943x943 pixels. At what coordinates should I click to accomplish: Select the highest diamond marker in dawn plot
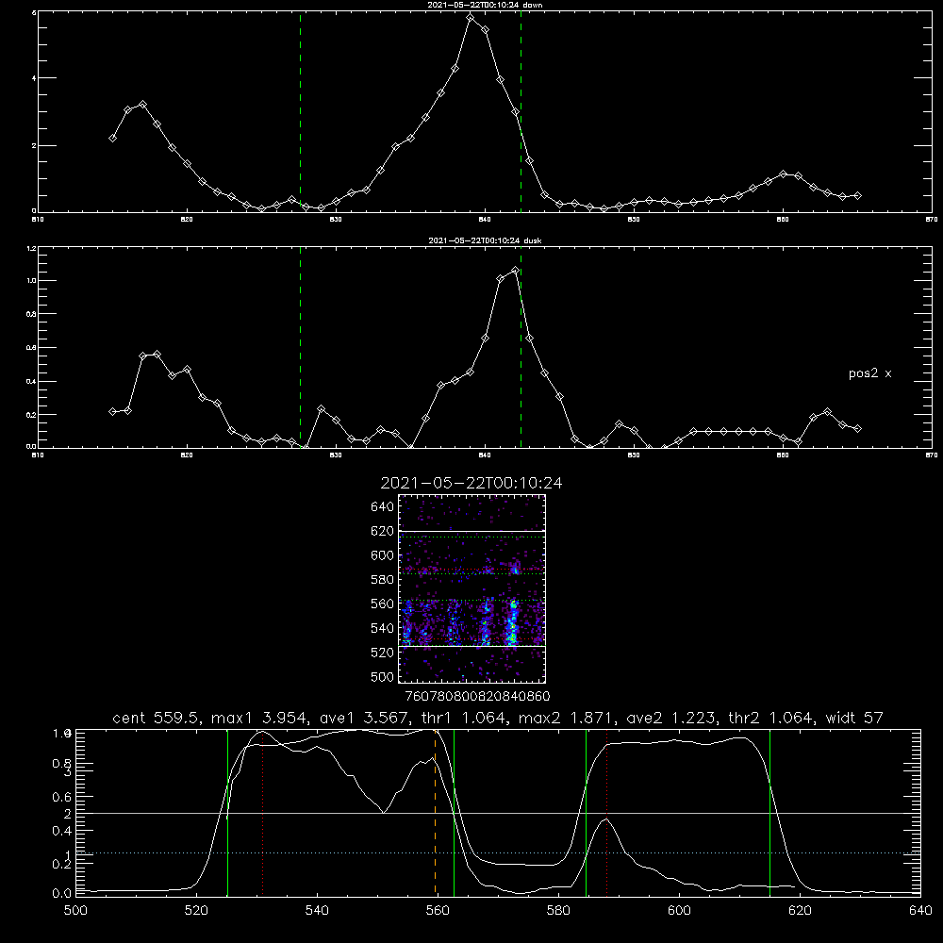(x=471, y=17)
